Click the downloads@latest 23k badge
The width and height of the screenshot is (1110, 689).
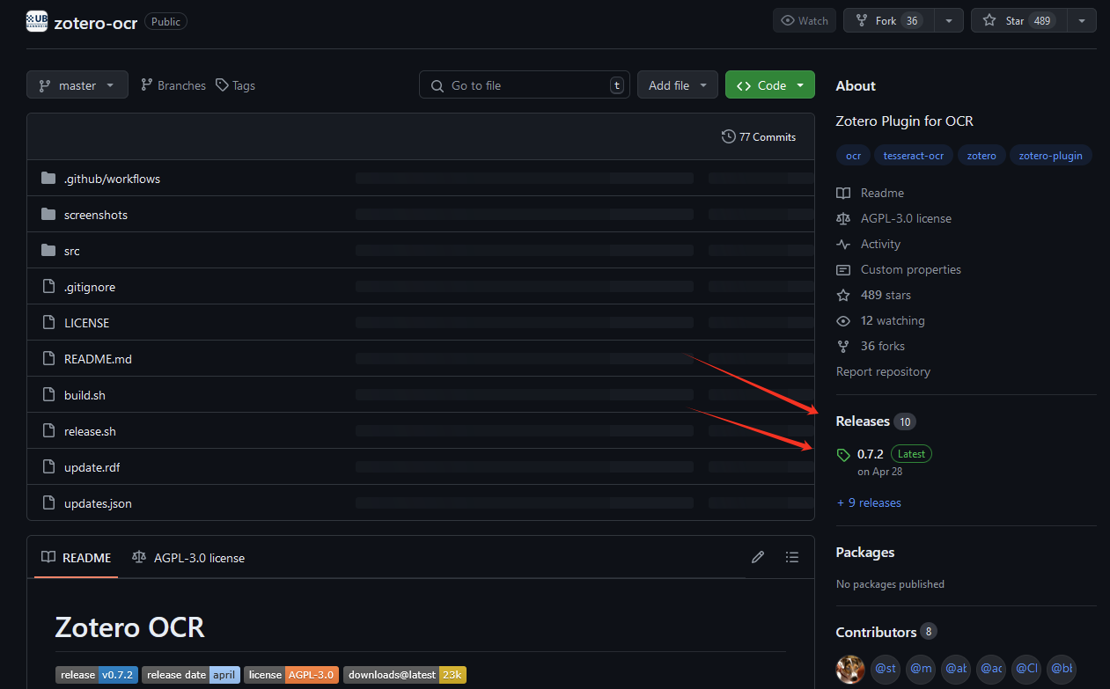click(405, 675)
